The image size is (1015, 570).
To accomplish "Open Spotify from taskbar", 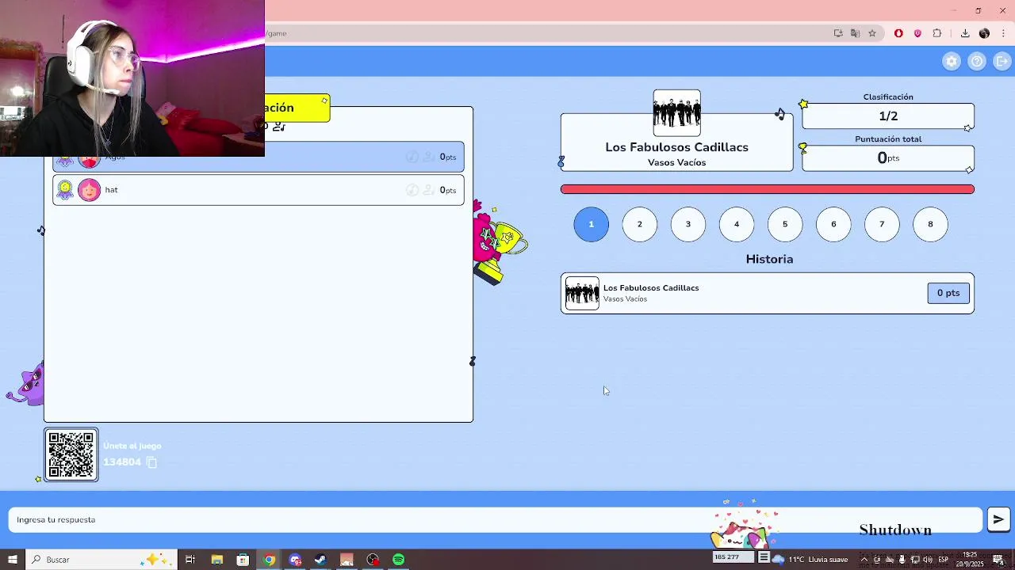I will (x=399, y=560).
